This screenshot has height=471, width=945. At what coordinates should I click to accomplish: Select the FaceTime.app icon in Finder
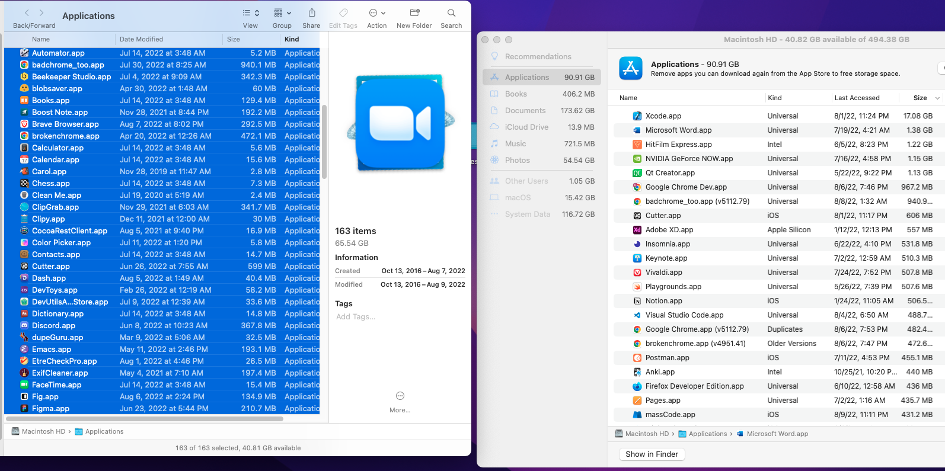pos(24,385)
